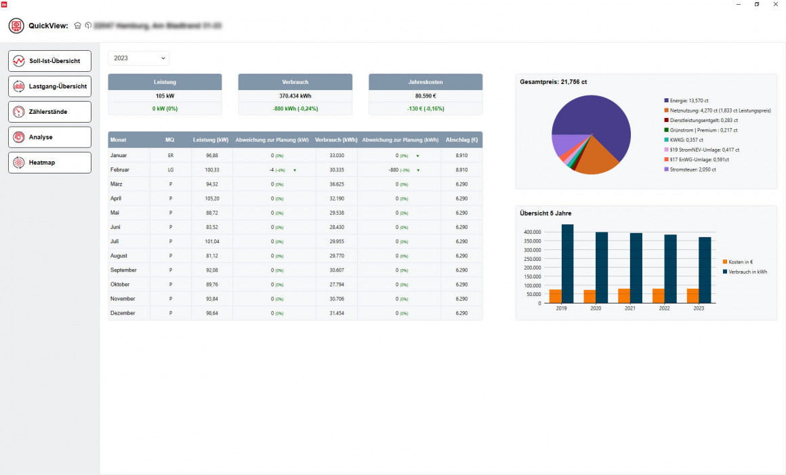Click the Soll-Ist-Übersicht line chart icon
786x475 pixels.
click(x=19, y=61)
